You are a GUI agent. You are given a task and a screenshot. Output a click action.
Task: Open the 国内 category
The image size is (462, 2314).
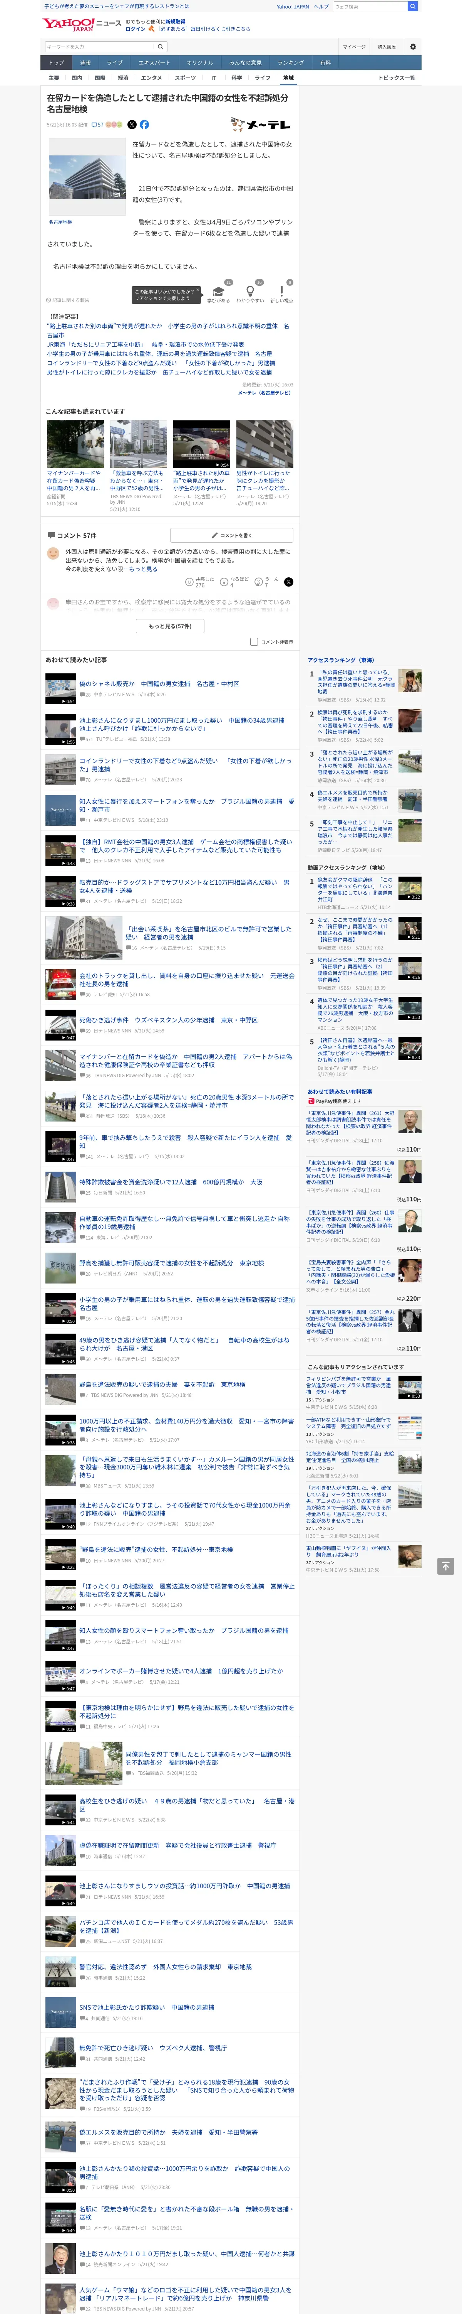[77, 78]
